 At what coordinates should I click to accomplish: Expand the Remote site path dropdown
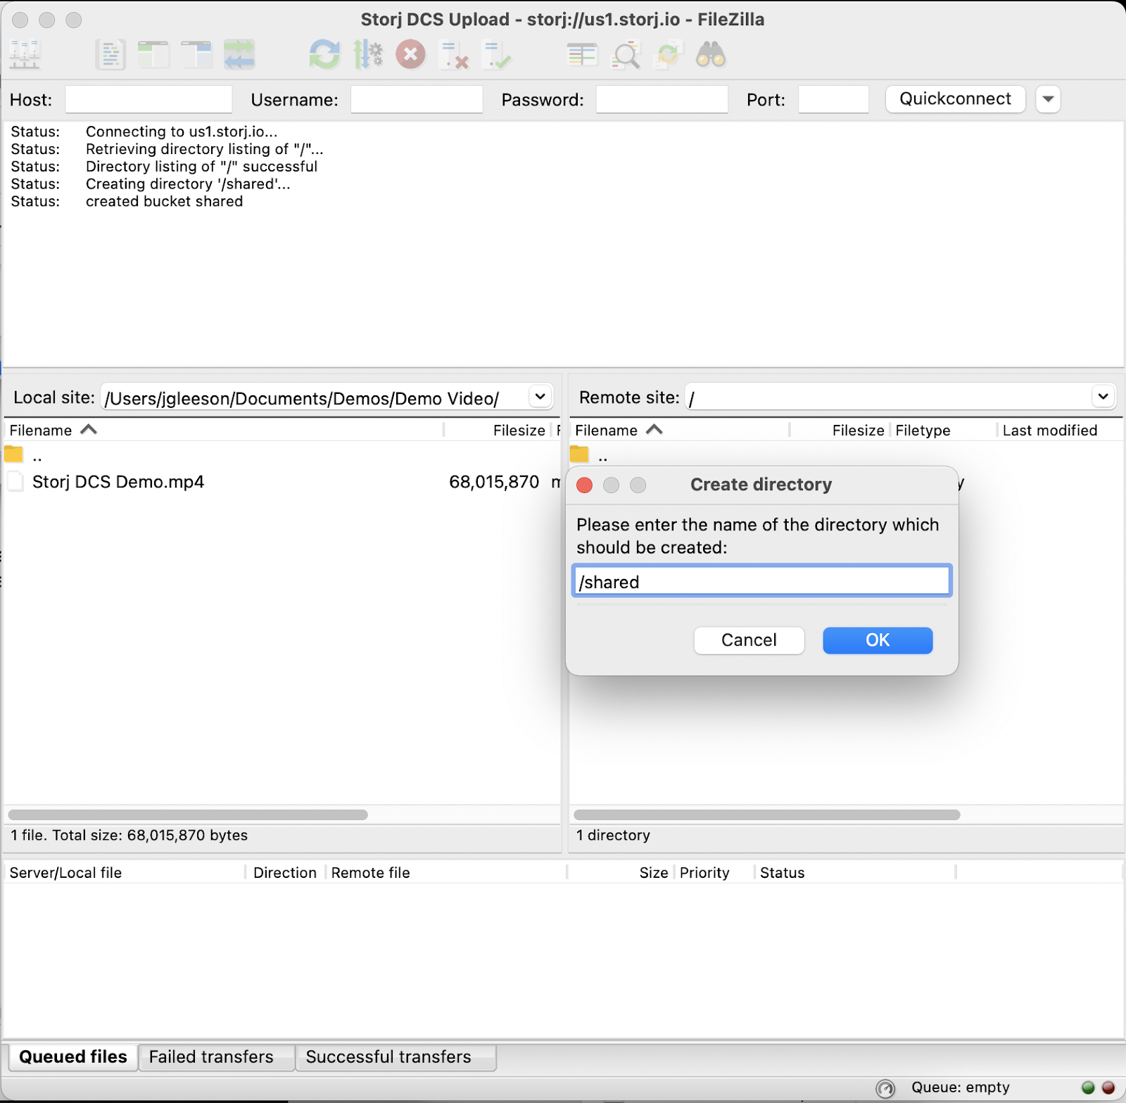[x=1103, y=397]
